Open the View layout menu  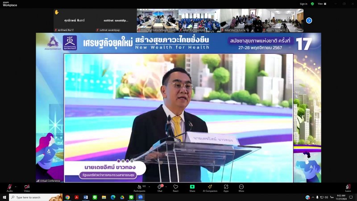[x=322, y=4]
